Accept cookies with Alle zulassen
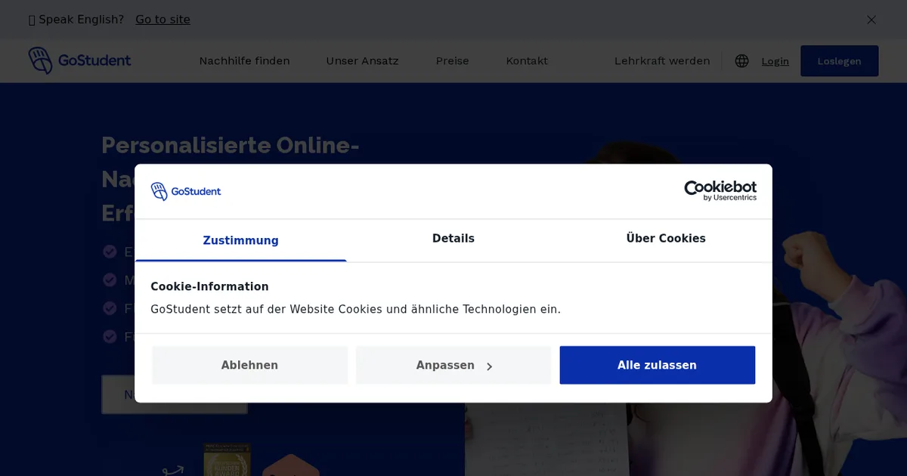 tap(658, 365)
